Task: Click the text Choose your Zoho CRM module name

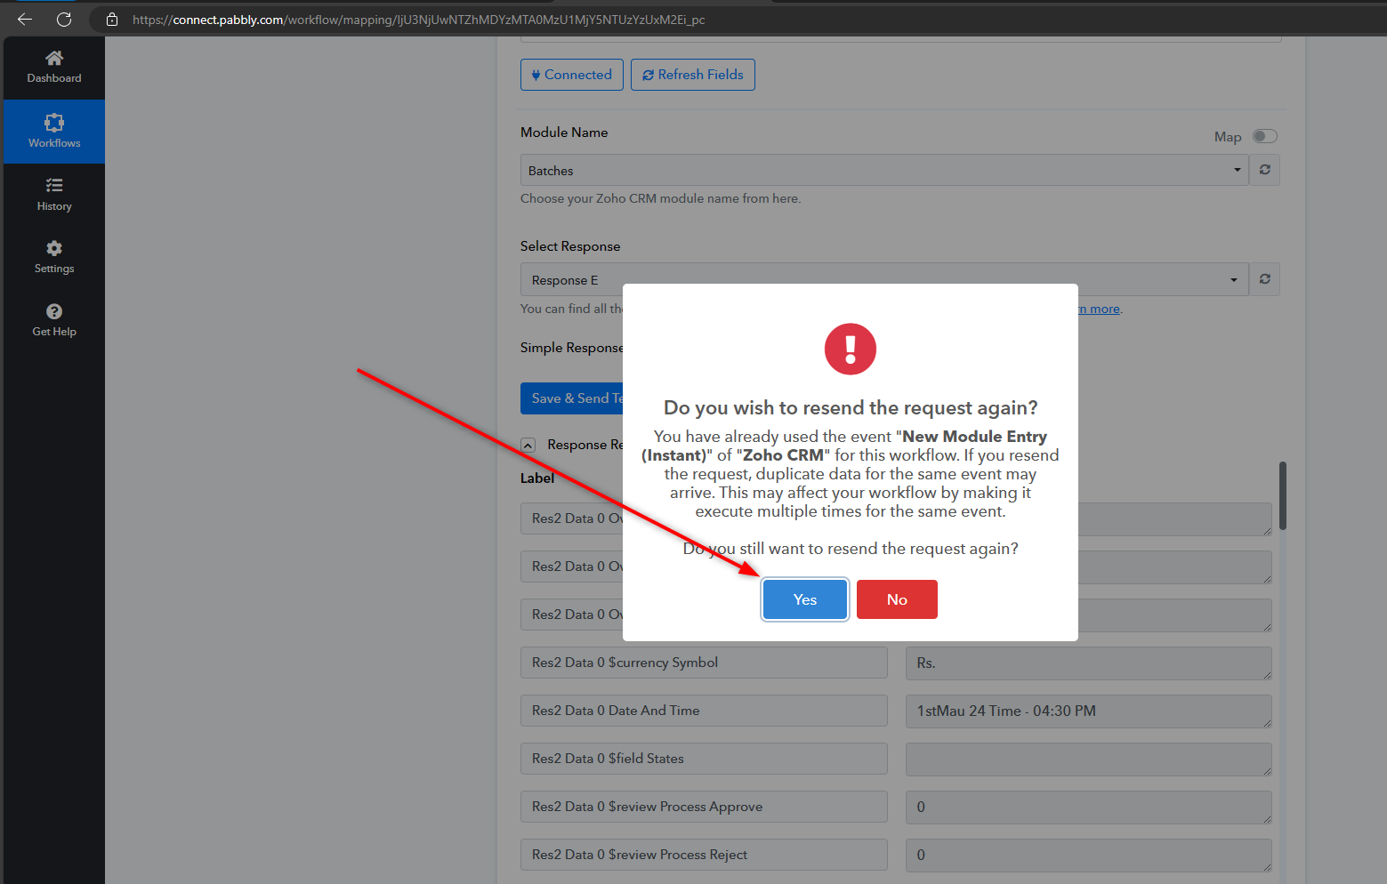Action: (x=660, y=198)
